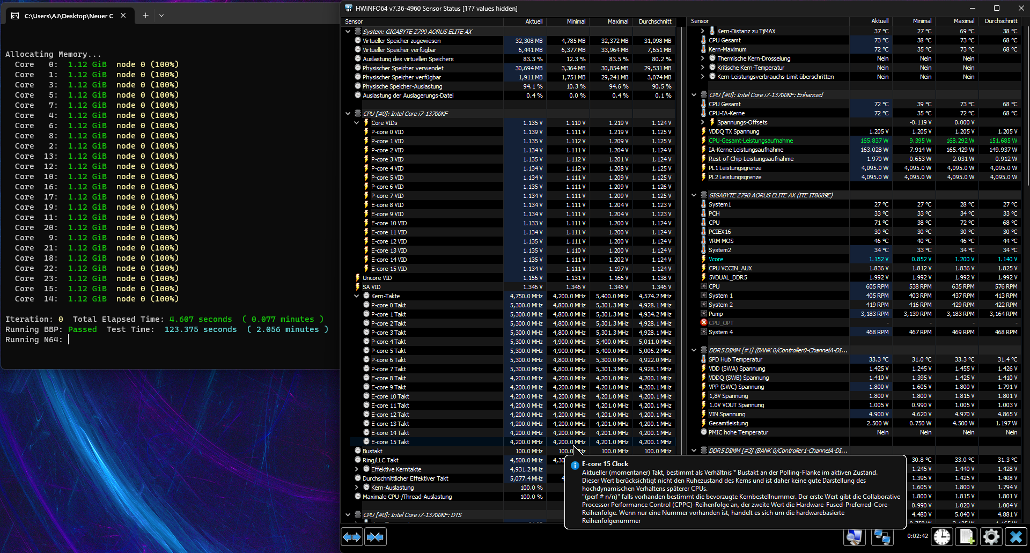1030x553 pixels.
Task: Click the left panel Aktuell column header
Action: (x=525, y=21)
